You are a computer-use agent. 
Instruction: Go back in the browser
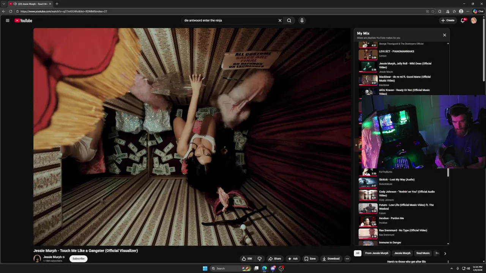[4, 11]
